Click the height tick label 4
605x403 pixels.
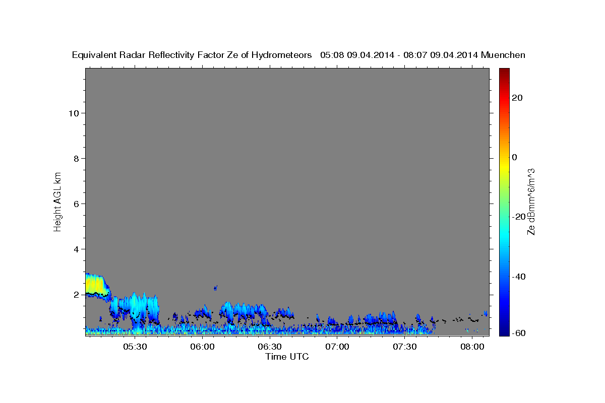click(x=77, y=249)
